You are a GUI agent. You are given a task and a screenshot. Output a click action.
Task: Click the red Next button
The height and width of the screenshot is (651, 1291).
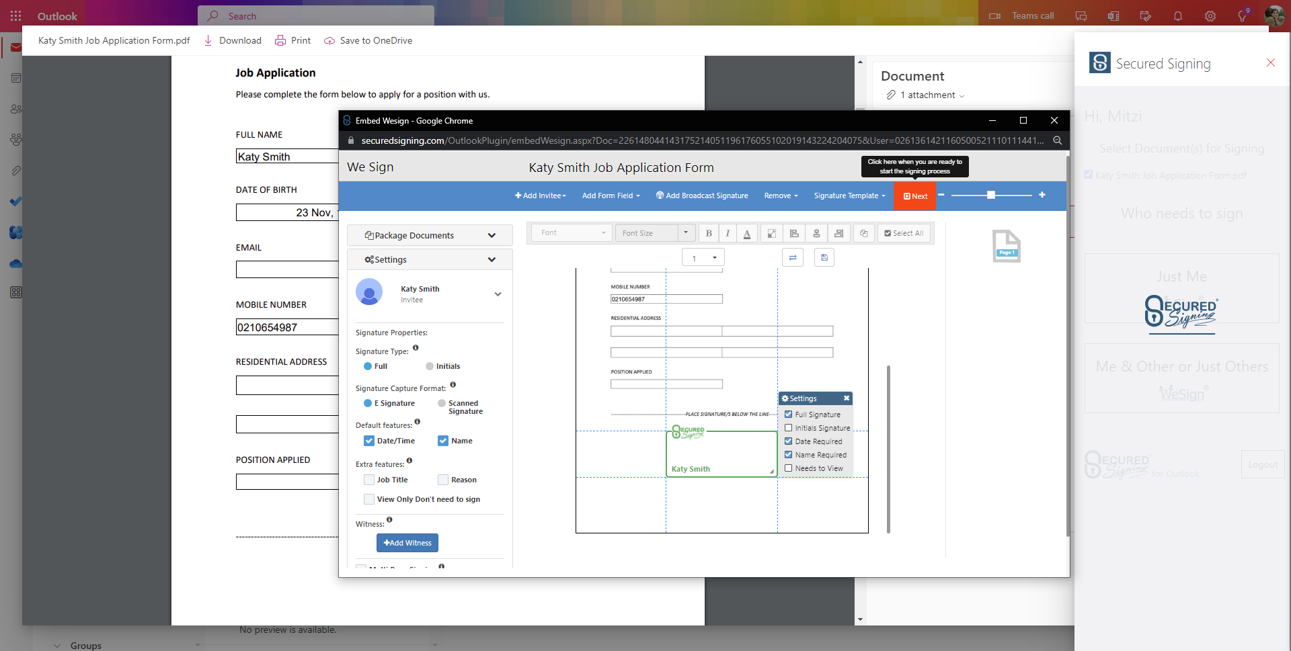915,196
